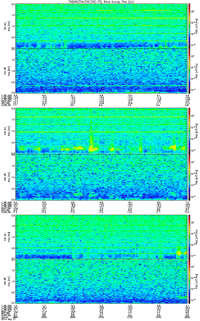Click the PSD color bar beside THA B-perpendicular

click(190, 26)
